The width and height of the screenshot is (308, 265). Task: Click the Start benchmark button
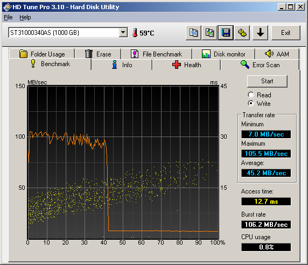[267, 81]
